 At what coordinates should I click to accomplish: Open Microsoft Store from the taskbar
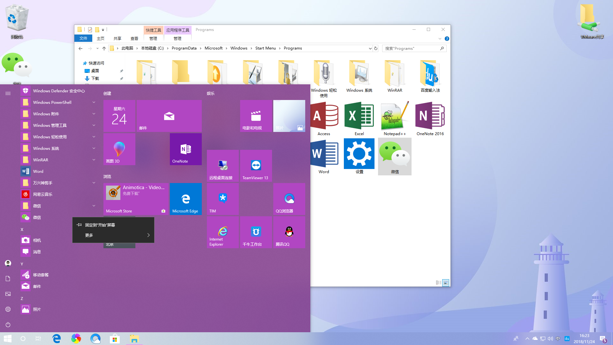point(115,339)
